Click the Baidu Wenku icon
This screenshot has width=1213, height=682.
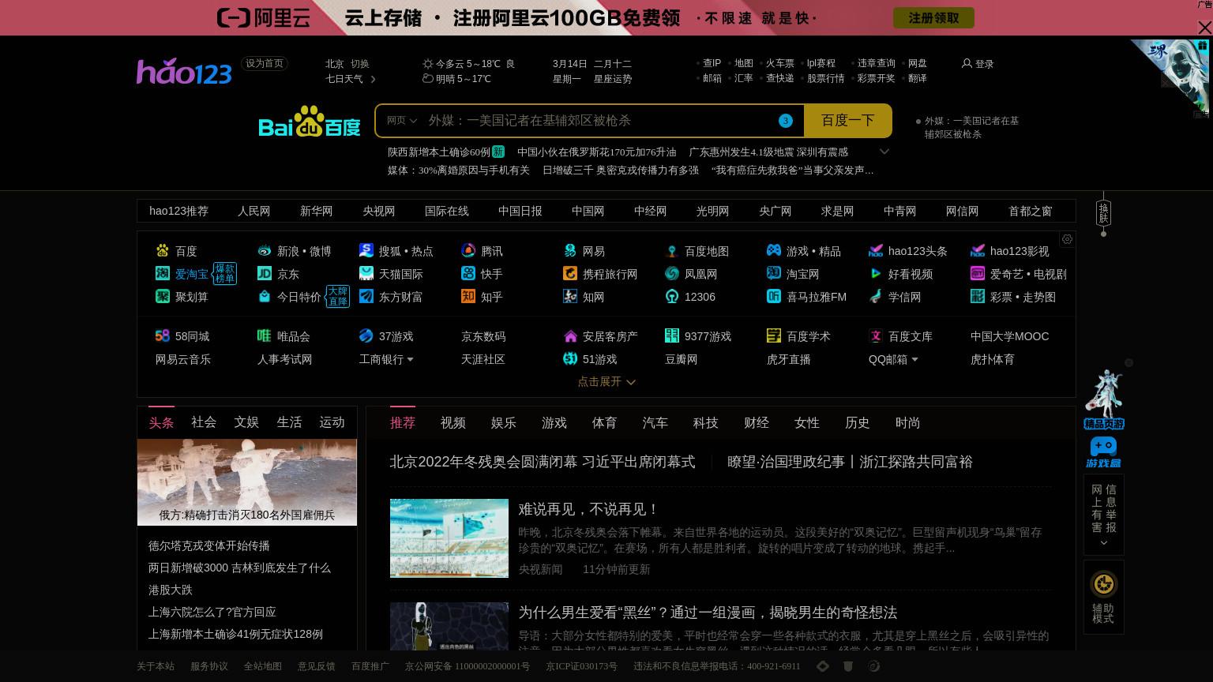pyautogui.click(x=876, y=335)
